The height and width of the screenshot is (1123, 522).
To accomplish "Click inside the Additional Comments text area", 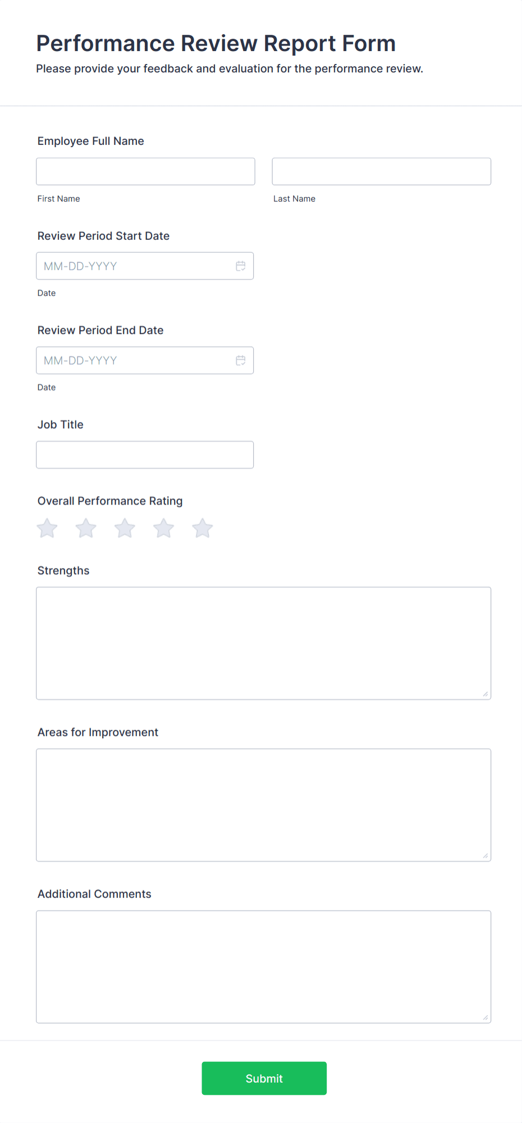I will [263, 966].
